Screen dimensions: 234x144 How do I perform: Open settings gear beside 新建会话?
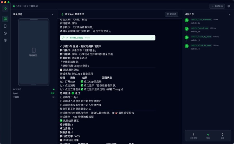229,6
